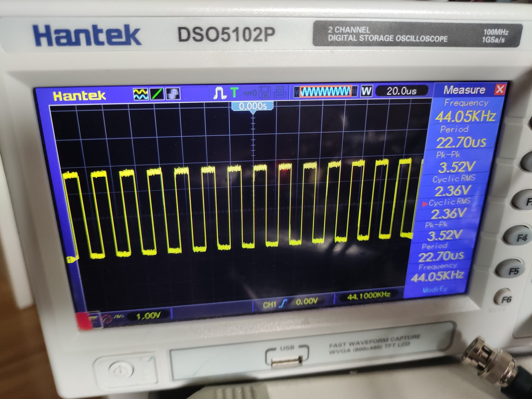Click the 44.1000KHz frequency counter readout
The height and width of the screenshot is (399, 532).
(x=369, y=295)
